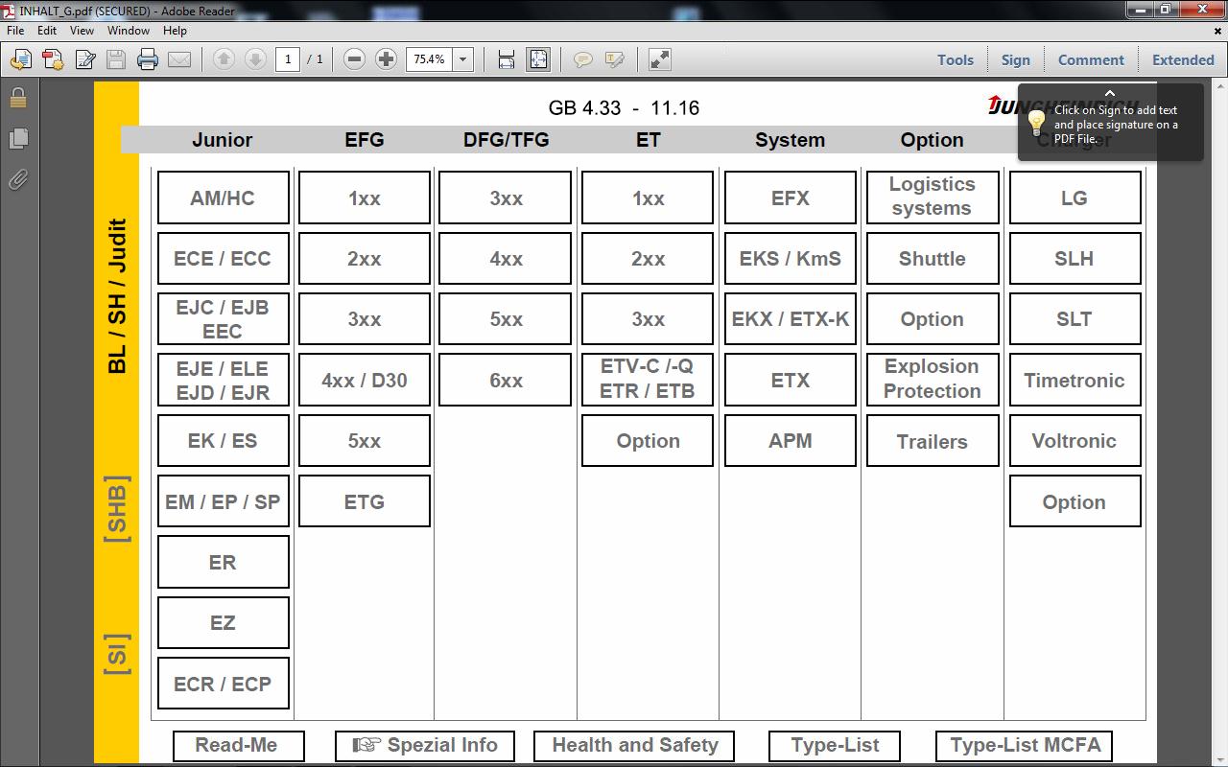This screenshot has height=767, width=1228.
Task: Open 6xx under DFG/TFG
Action: 506,381
